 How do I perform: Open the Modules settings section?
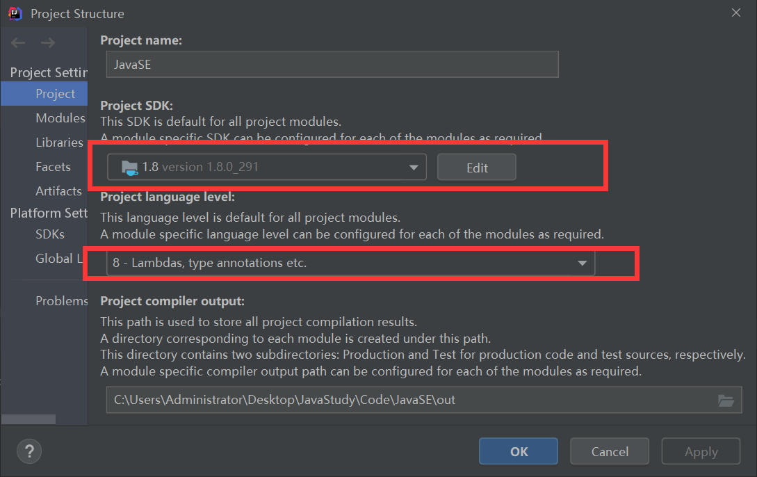coord(60,118)
